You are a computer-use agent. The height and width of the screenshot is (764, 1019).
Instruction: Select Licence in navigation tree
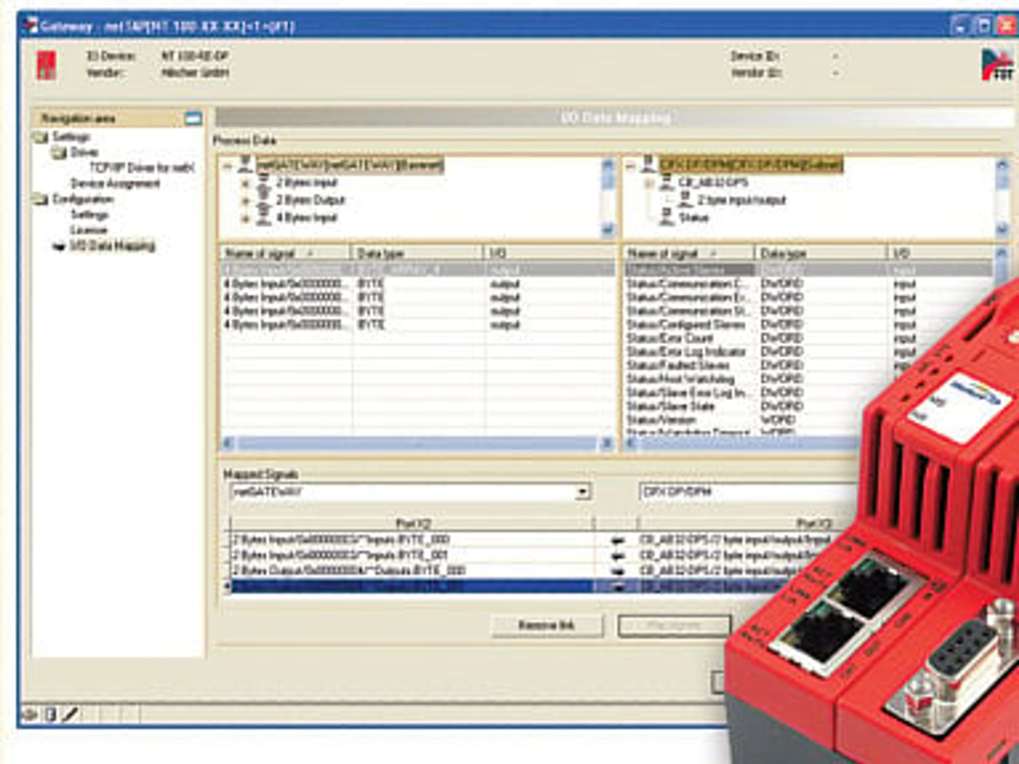pos(89,230)
